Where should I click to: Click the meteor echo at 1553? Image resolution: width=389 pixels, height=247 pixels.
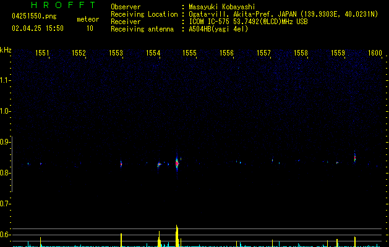(x=121, y=164)
